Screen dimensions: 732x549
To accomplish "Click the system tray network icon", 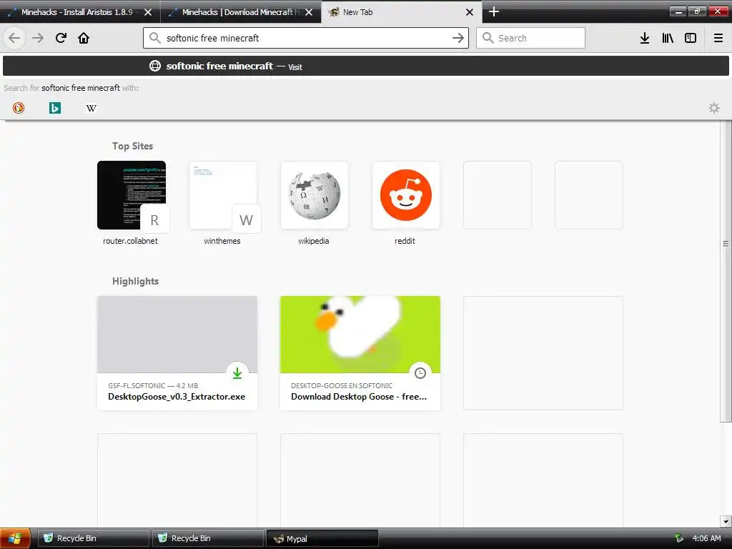I will pyautogui.click(x=679, y=538).
